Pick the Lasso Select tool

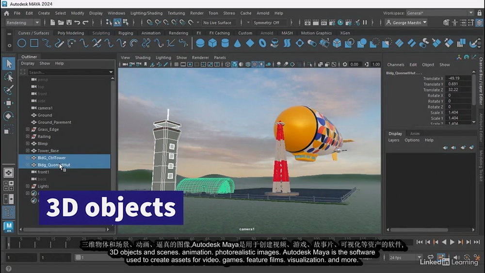(x=9, y=77)
